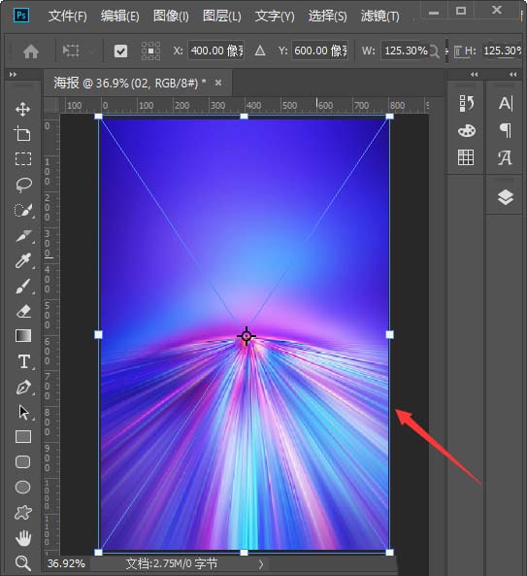
Task: Open the Swatches grid panel icon
Action: tap(466, 157)
